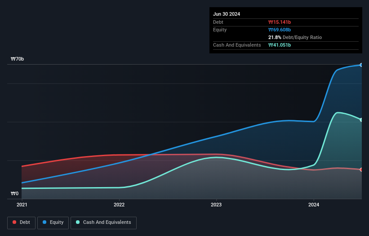Click the 21.8% Debt/Equity Ratio text

[295, 37]
